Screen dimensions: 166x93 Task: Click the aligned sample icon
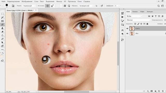pyautogui.click(x=65, y=6)
